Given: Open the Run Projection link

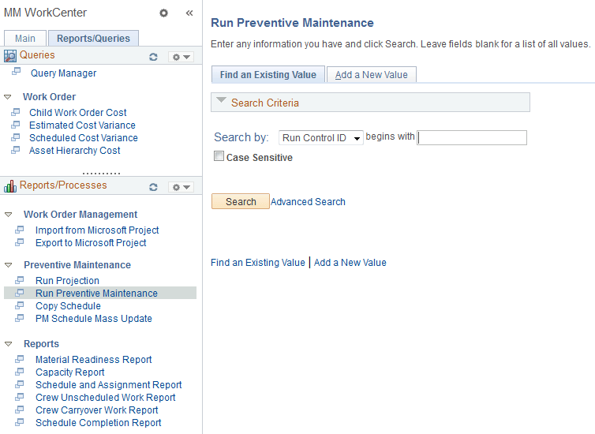Looking at the screenshot, I should (x=67, y=281).
